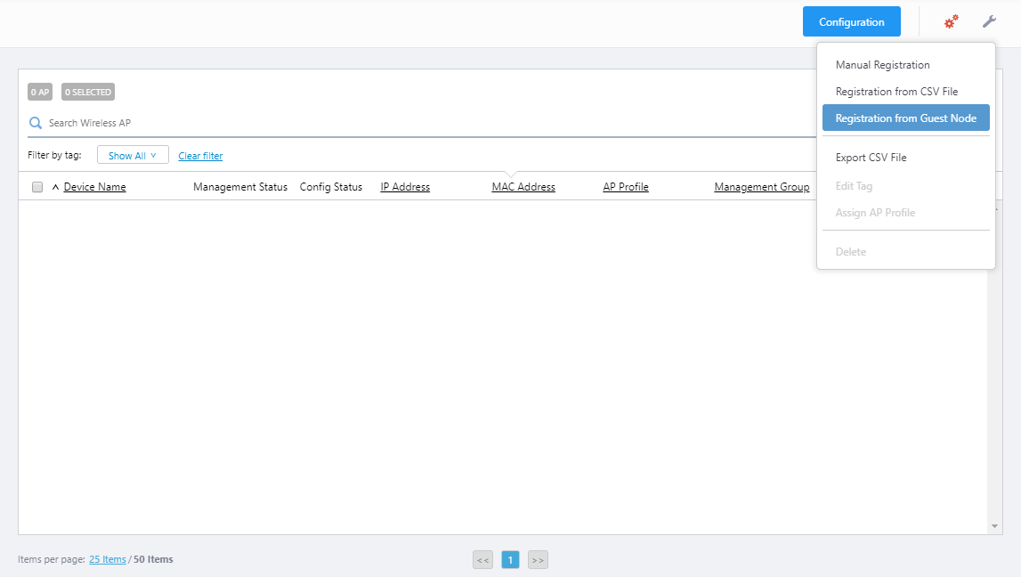Screen dimensions: 1021x577
Task: Sort by AP Profile column
Action: 626,187
